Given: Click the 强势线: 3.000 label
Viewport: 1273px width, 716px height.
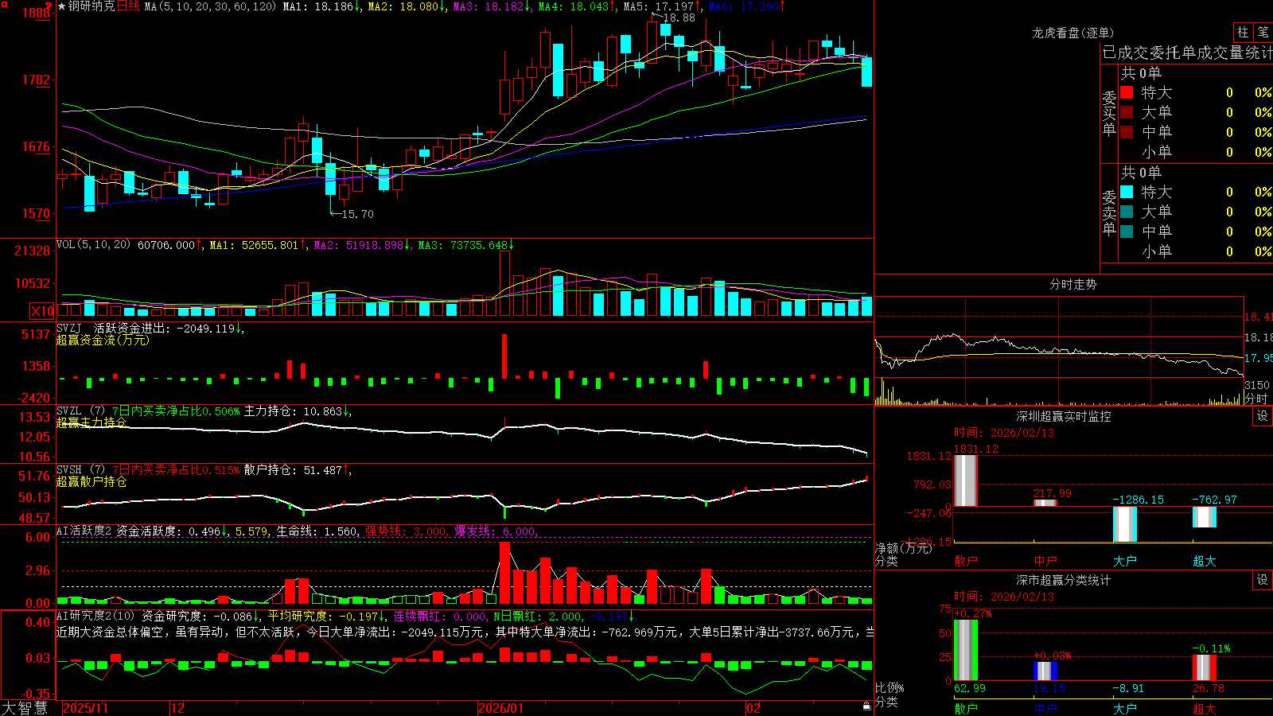Looking at the screenshot, I should [407, 531].
